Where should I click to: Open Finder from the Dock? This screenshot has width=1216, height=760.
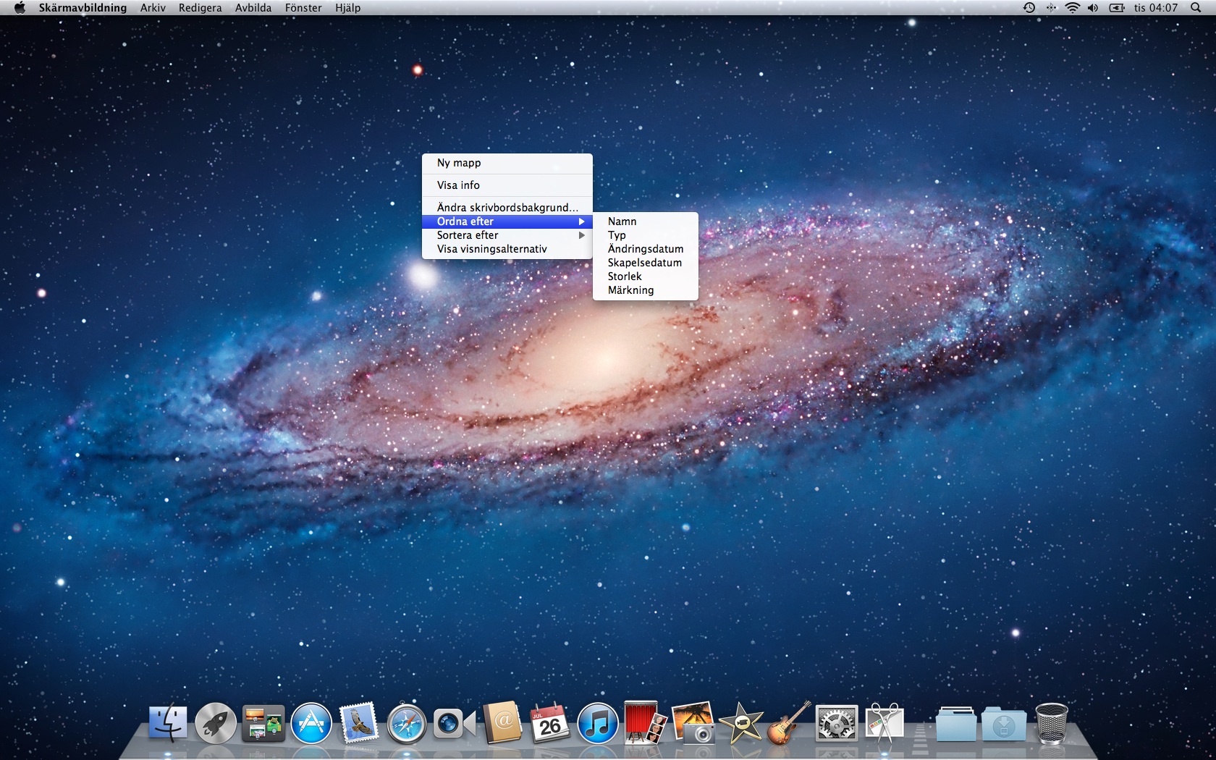pos(168,723)
